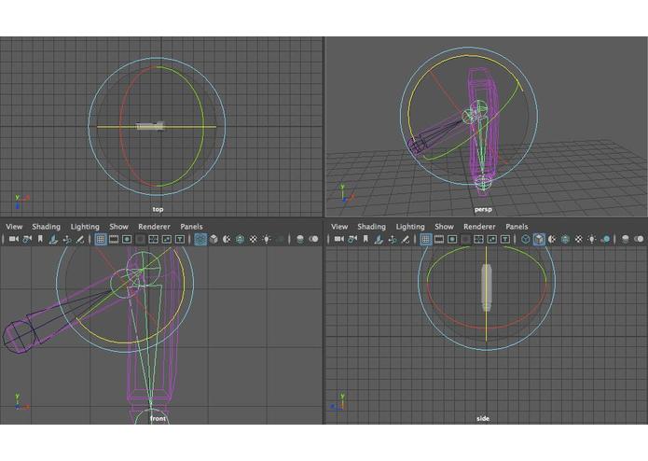Click Select Camera icon in front panel toolbar

[x=14, y=239]
